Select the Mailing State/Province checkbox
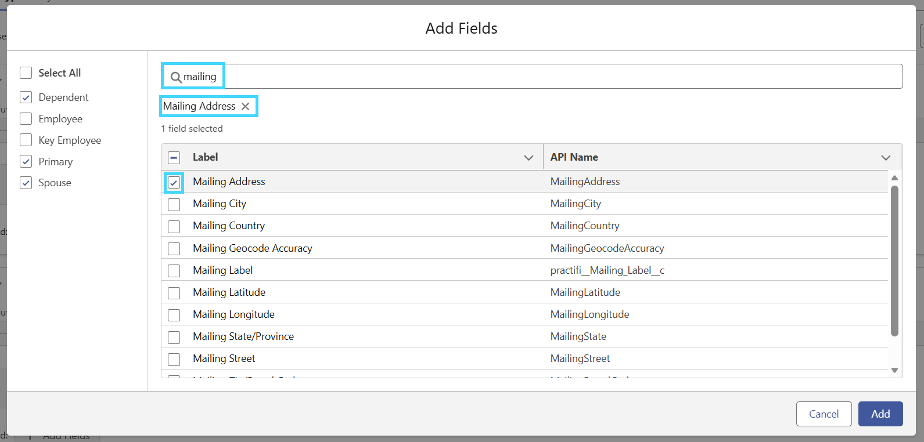Image resolution: width=924 pixels, height=442 pixels. point(174,336)
